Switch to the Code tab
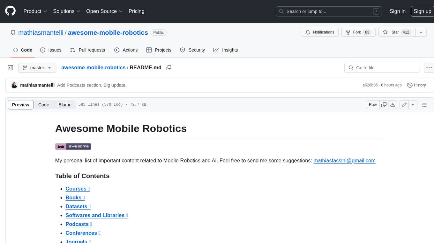Screen dimensions: 434x243 coord(22,50)
